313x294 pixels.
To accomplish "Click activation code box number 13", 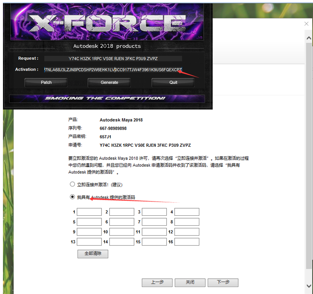I will tap(89, 242).
